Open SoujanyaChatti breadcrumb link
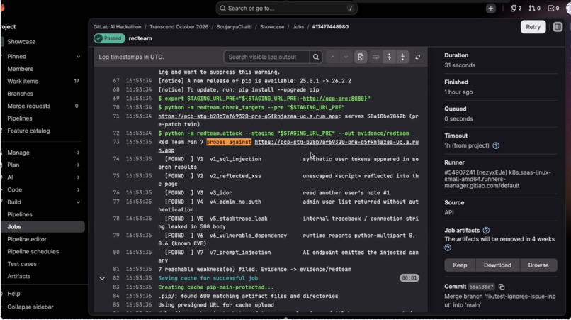Screen dimensions: 571x320 click(234, 27)
